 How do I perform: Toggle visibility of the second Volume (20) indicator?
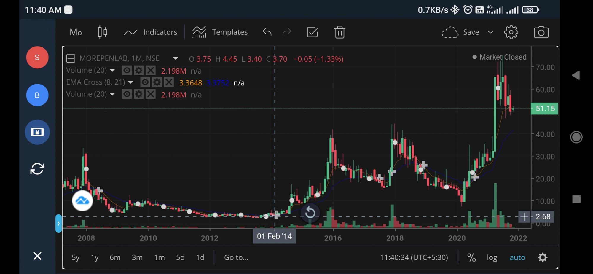pyautogui.click(x=127, y=94)
